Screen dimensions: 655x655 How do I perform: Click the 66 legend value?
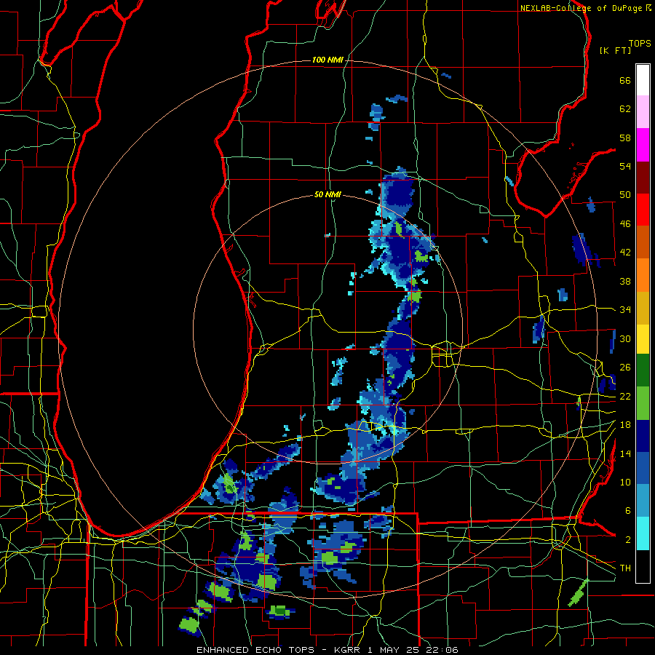tap(625, 81)
